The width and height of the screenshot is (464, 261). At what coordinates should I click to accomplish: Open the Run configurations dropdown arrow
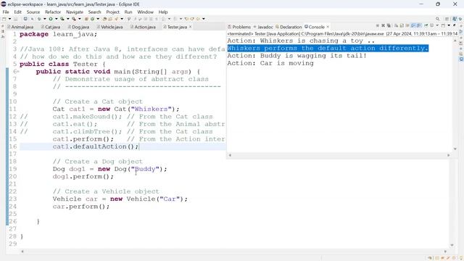(57, 19)
